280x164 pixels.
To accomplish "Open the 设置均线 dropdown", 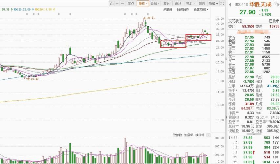I will (x=201, y=10).
